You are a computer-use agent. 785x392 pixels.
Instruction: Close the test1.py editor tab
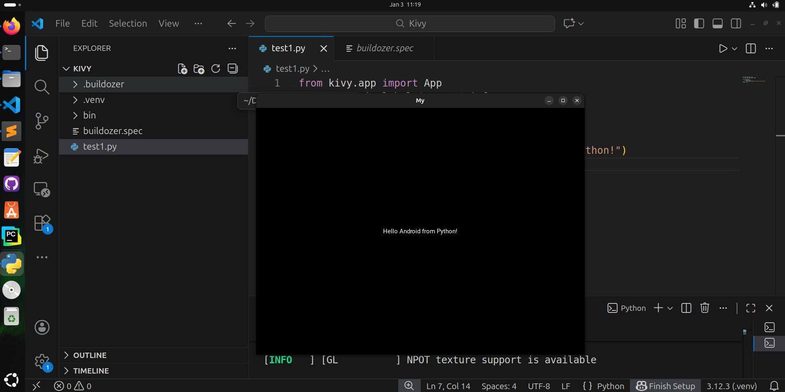(324, 48)
